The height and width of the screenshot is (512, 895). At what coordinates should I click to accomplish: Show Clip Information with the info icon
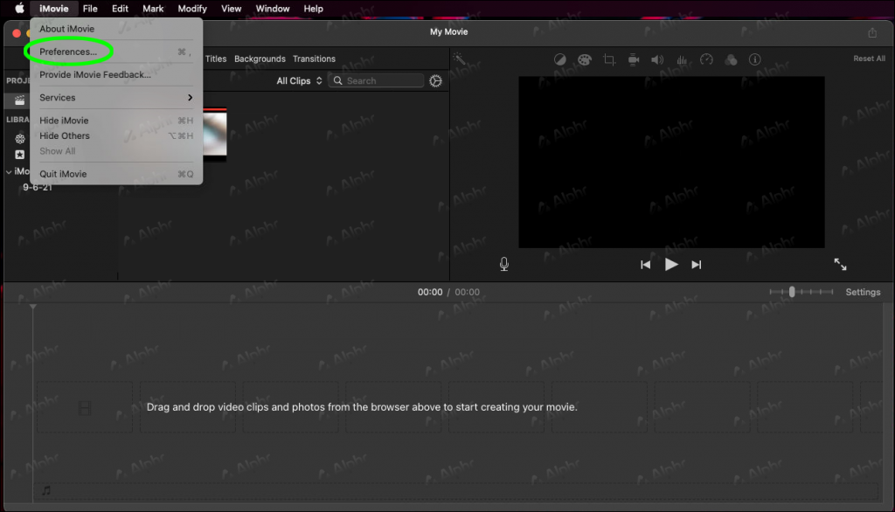755,59
